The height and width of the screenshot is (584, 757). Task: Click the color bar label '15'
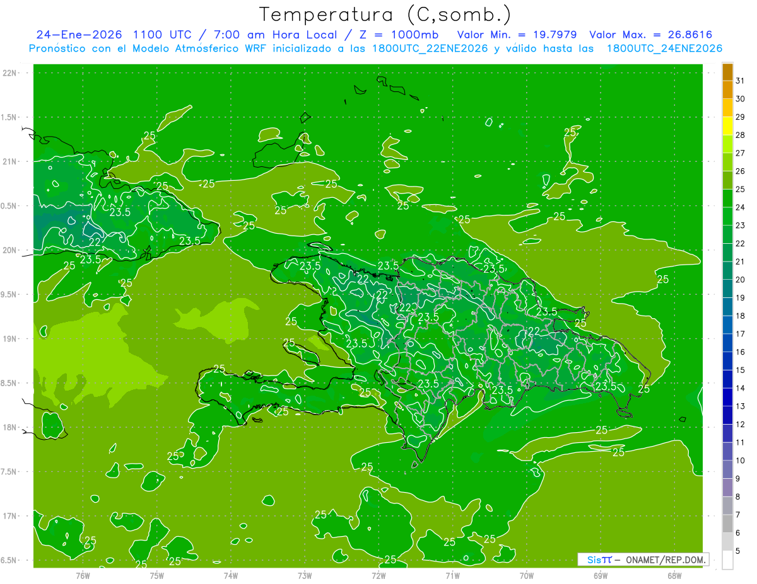tap(741, 370)
